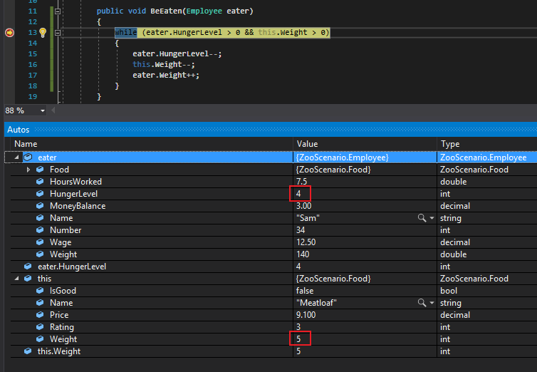Click the icon beside the this.Weight entry
The image size is (537, 372).
coord(28,351)
